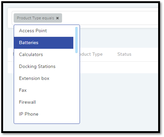The width and height of the screenshot is (164, 137).
Task: Click the partially hidden leftmost column header
Action: [13, 54]
